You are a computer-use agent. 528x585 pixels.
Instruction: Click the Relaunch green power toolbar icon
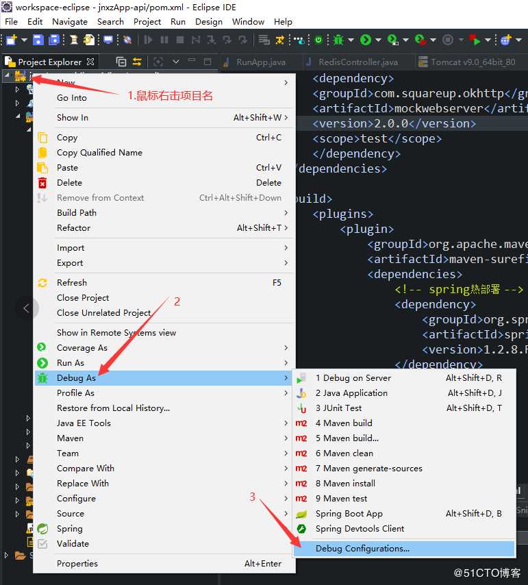(318, 40)
